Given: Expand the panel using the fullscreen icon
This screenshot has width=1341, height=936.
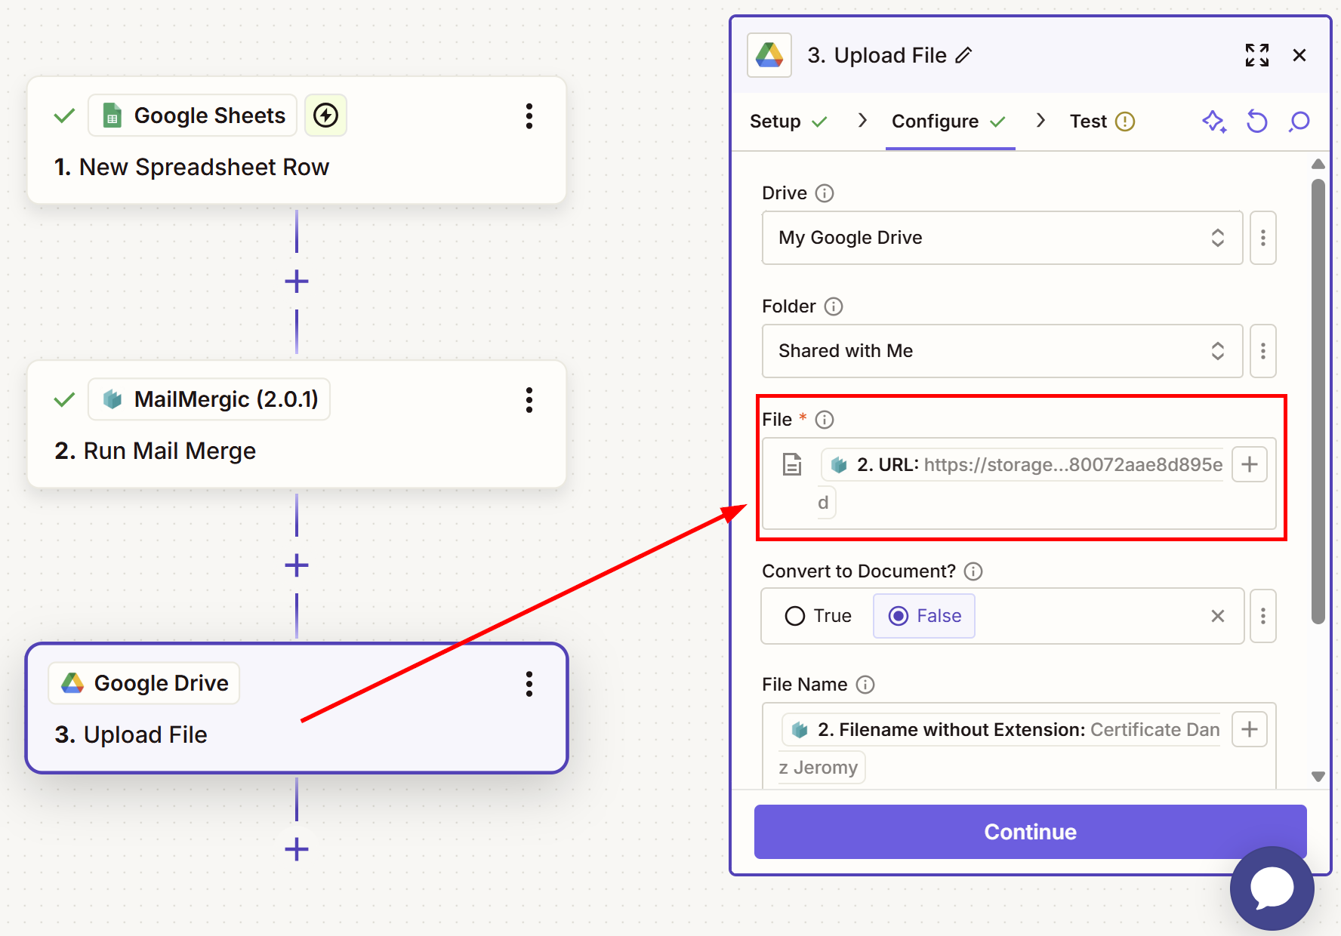Looking at the screenshot, I should pos(1256,54).
